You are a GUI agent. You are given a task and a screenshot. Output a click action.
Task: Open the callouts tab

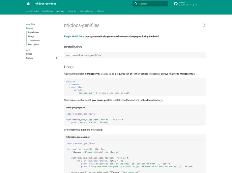coord(100,11)
